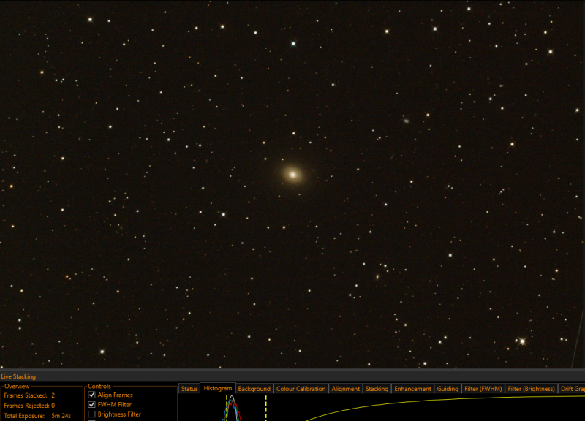
Task: Open the Background tab
Action: click(x=254, y=389)
